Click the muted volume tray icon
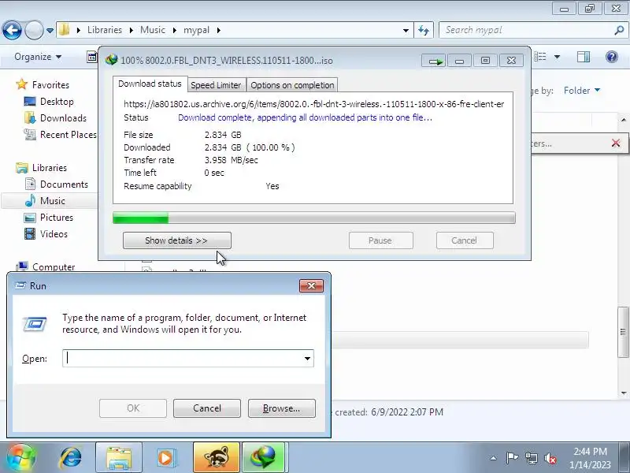 tap(550, 458)
